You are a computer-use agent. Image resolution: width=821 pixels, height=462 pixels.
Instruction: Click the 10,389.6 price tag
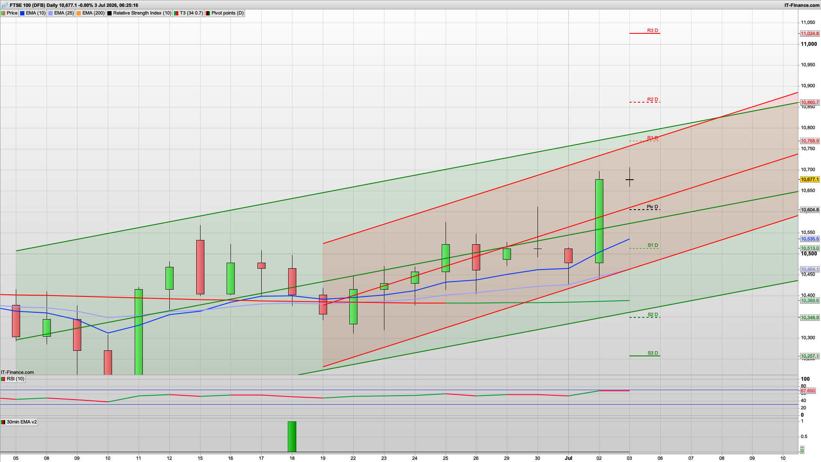point(810,301)
